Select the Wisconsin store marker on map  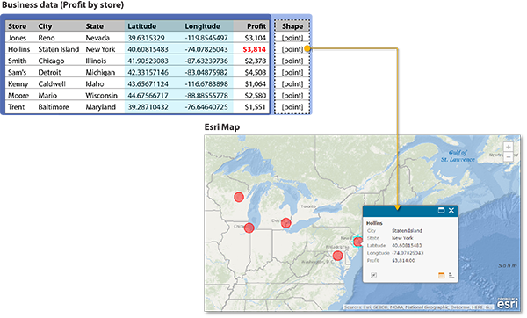point(239,197)
